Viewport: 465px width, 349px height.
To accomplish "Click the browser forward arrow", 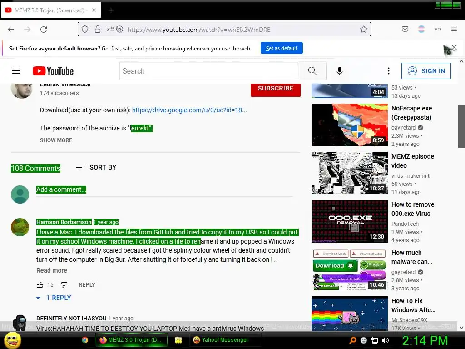I will coord(27,30).
